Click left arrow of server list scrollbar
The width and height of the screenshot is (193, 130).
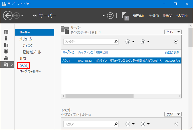(63, 96)
